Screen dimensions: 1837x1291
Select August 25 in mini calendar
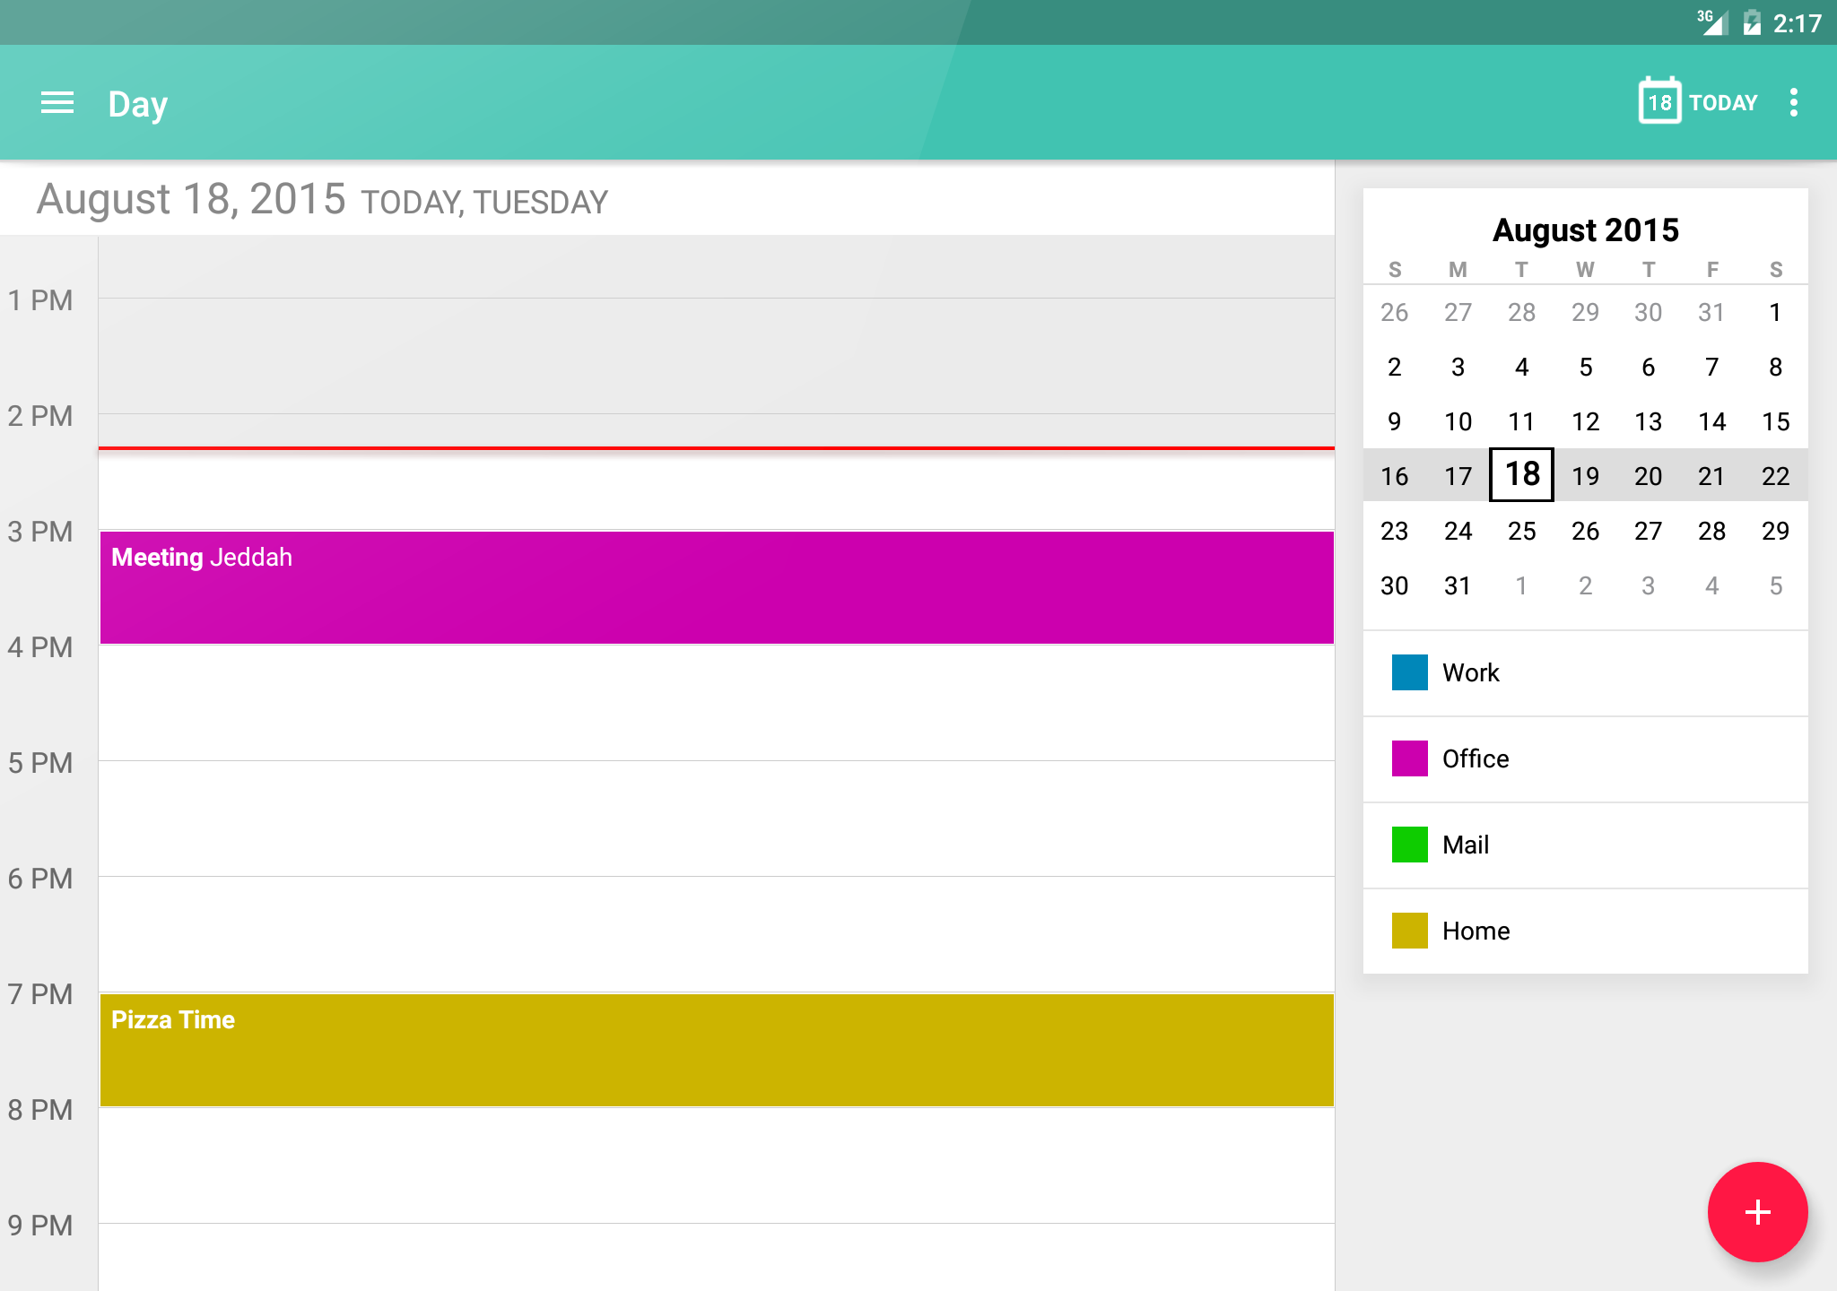coord(1521,531)
